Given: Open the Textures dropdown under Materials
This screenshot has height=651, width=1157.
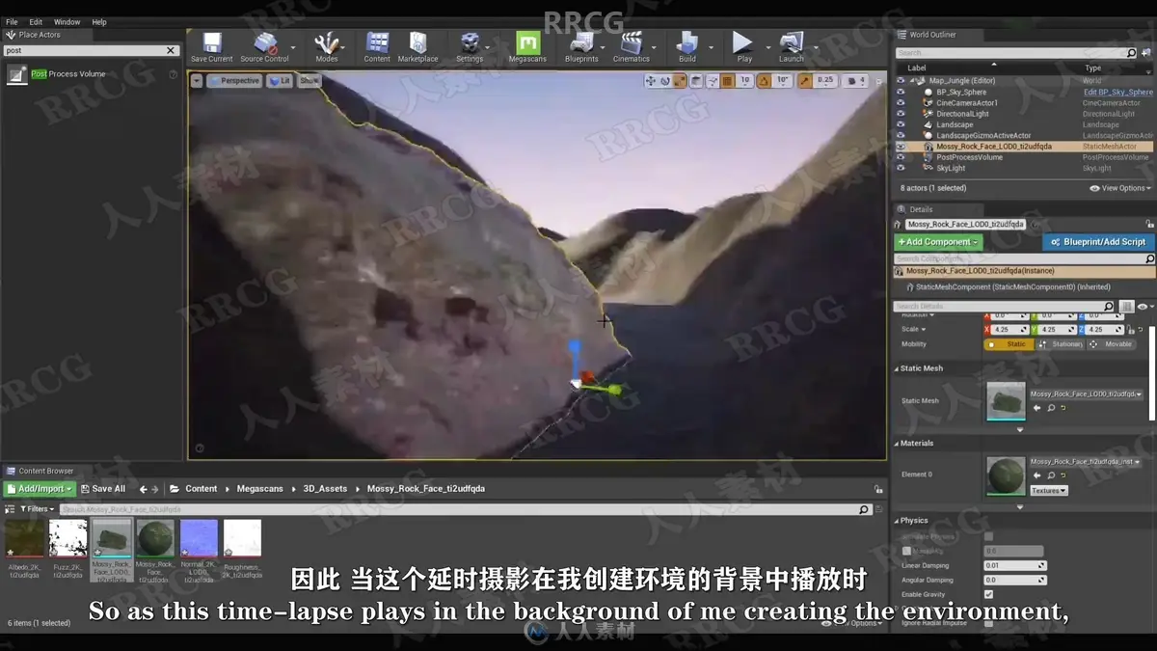Looking at the screenshot, I should click(1049, 491).
